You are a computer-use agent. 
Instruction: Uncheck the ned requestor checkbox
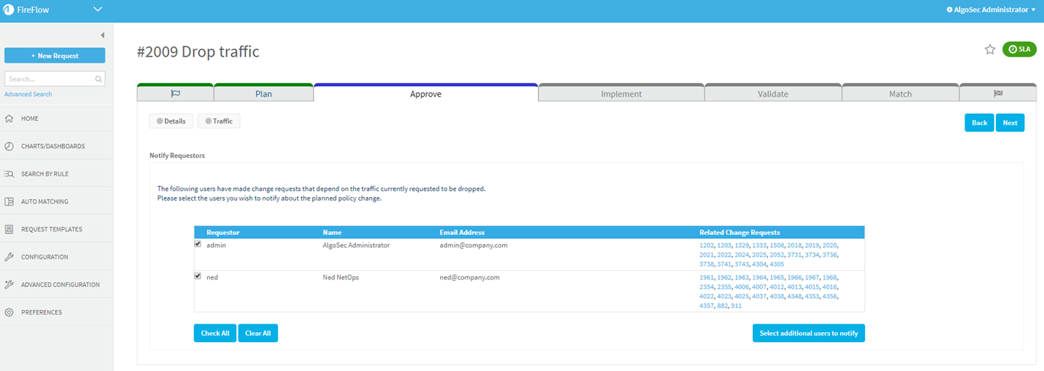(x=198, y=276)
